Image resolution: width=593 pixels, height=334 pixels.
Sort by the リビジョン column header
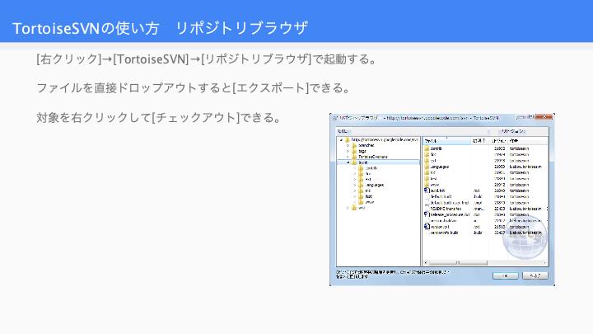tap(499, 140)
